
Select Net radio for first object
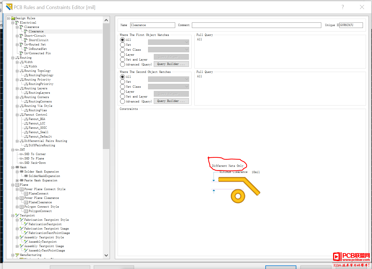pyautogui.click(x=123, y=45)
